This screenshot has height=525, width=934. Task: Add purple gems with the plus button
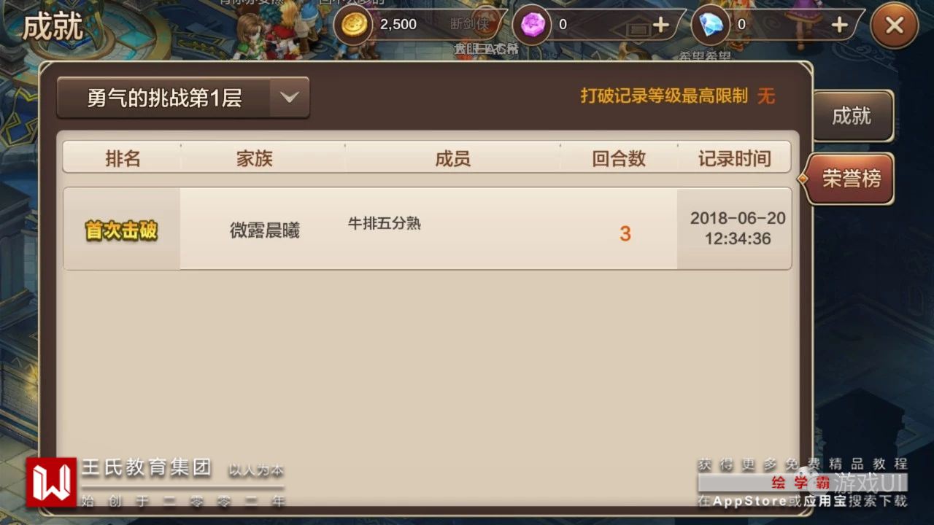point(660,25)
